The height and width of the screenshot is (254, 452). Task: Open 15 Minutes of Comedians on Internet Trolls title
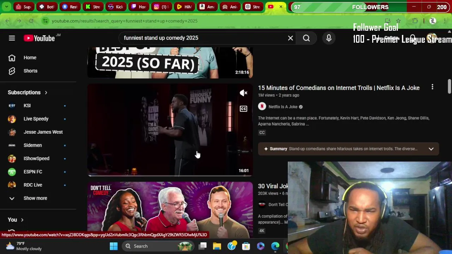tap(339, 88)
